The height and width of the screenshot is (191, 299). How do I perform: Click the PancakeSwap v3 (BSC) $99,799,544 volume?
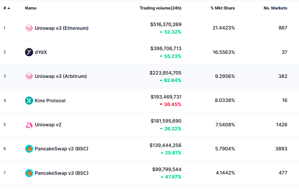167,169
